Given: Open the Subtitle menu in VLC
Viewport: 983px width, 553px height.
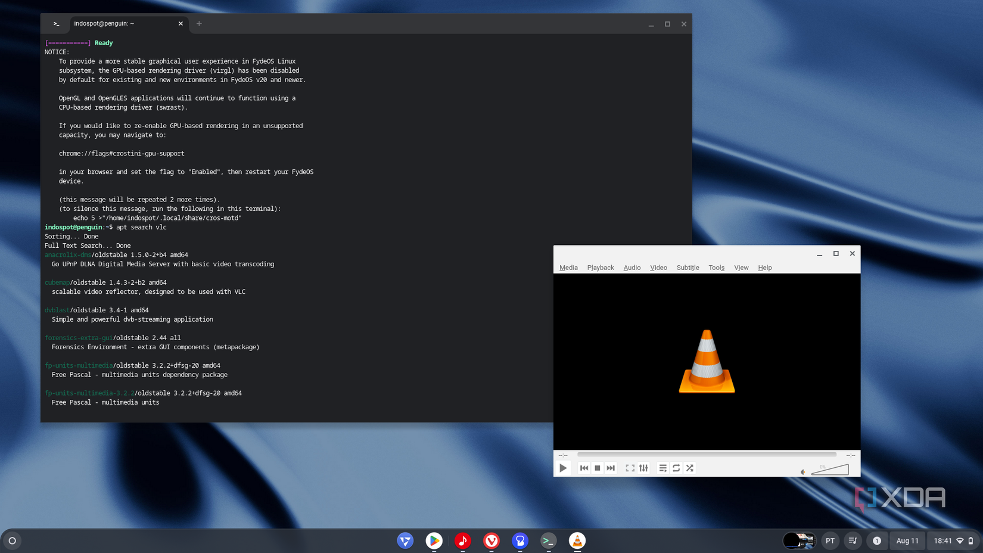Looking at the screenshot, I should click(688, 268).
